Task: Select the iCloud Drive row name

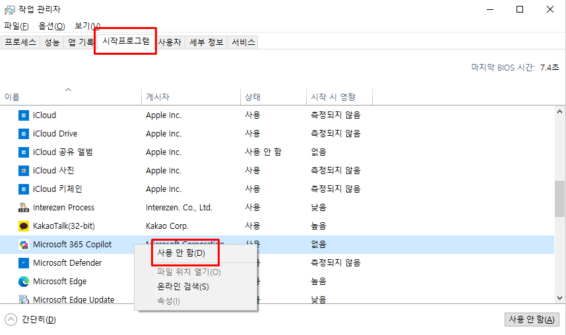Action: pos(55,134)
